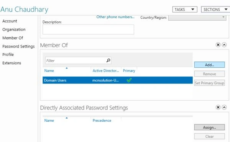Collapse the Member Of section
Viewport: 230px width, 142px height.
(x=224, y=45)
